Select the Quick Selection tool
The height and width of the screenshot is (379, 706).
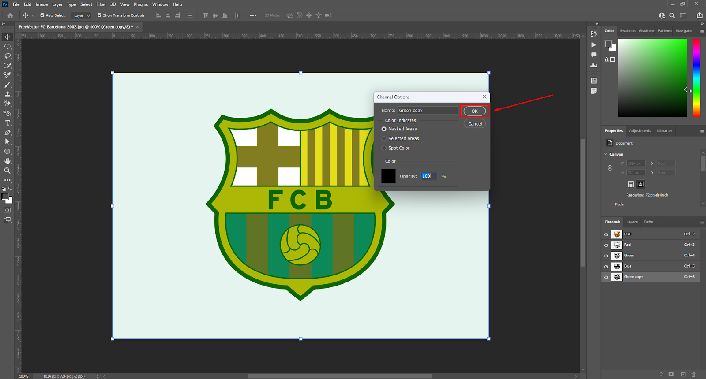[x=7, y=66]
